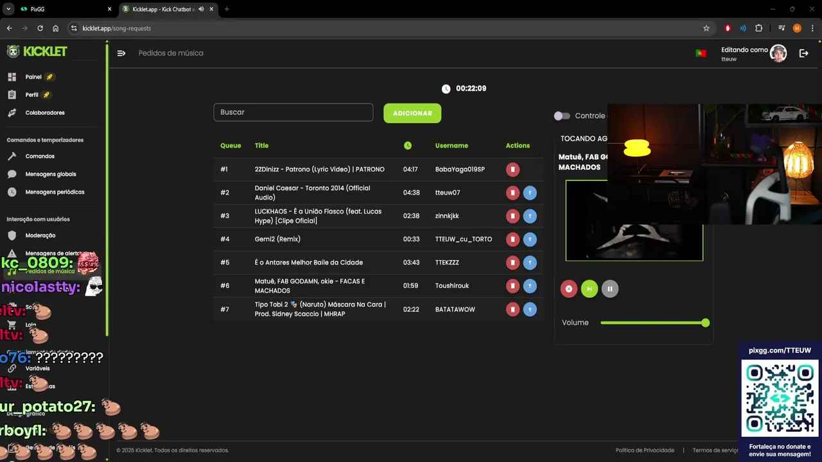Pause the current song
The image size is (822, 462).
click(609, 289)
